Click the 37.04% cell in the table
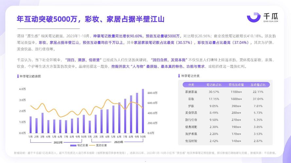Screen dimensions: 291x163 [258, 99]
